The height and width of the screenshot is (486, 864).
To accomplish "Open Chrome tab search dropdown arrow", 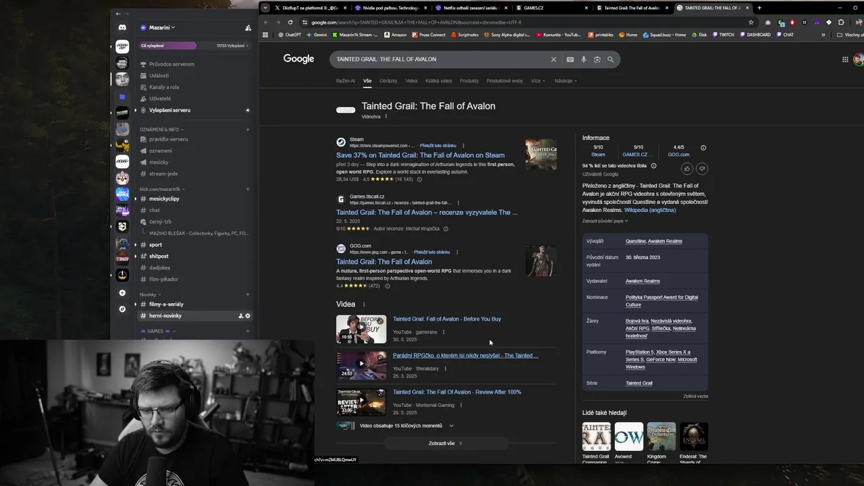I will (265, 8).
